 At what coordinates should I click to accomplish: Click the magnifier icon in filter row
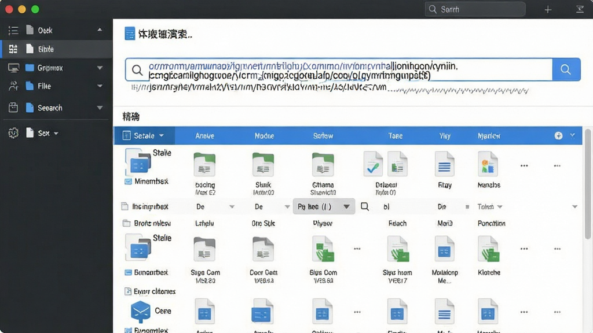coord(365,206)
